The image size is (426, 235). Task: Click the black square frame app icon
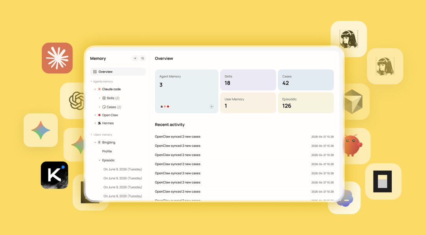pos(383,181)
